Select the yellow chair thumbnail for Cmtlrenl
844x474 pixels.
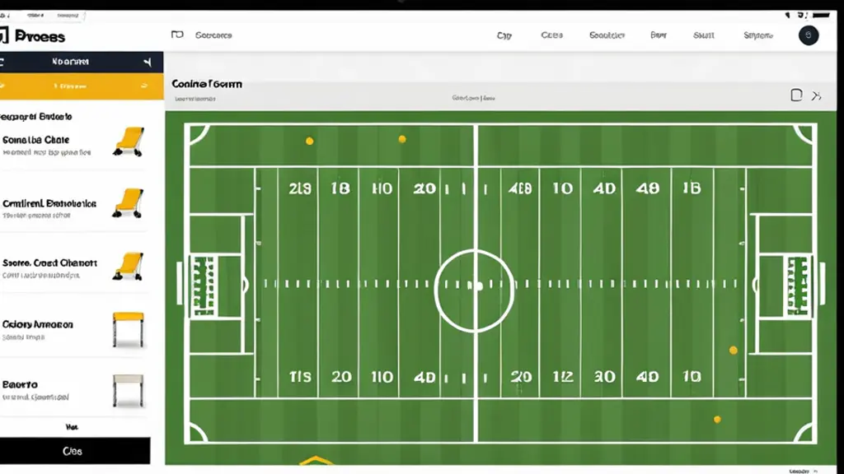click(x=128, y=202)
